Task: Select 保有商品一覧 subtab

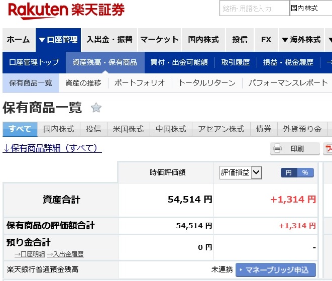Action: pyautogui.click(x=31, y=83)
